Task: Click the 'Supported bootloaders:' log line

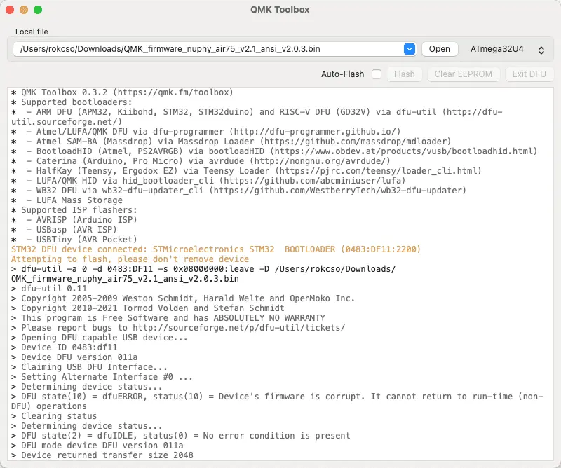Action: (72, 102)
